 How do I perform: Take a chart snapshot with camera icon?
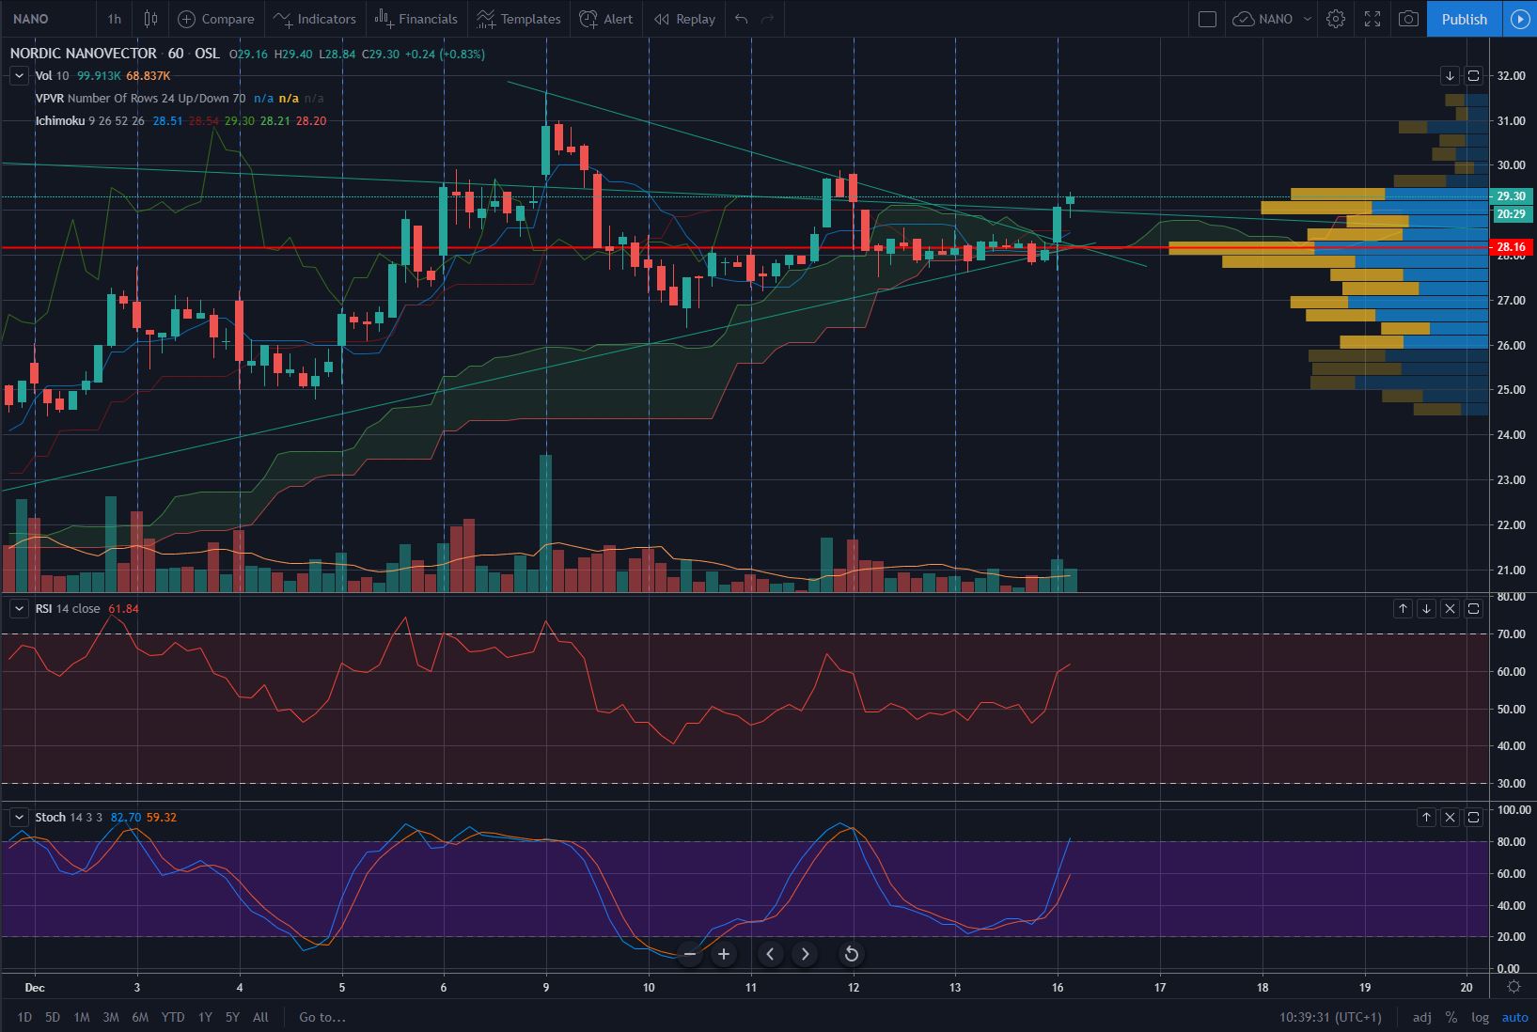point(1408,19)
